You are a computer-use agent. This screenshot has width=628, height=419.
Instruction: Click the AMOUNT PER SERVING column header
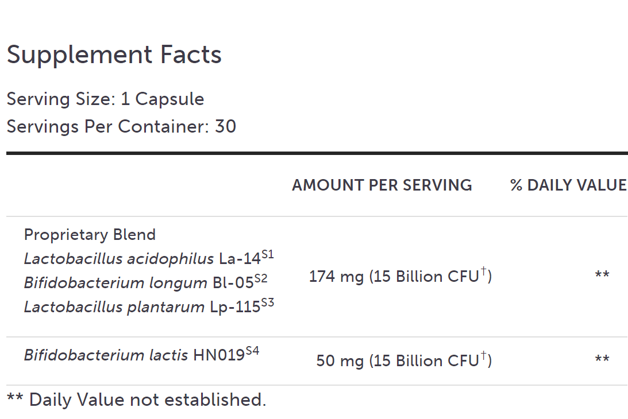pyautogui.click(x=382, y=185)
